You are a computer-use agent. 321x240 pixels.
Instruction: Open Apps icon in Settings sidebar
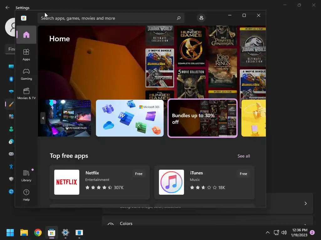point(11,117)
